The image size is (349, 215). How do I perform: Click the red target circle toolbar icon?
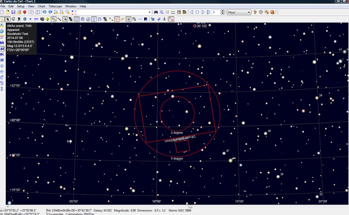point(117,19)
